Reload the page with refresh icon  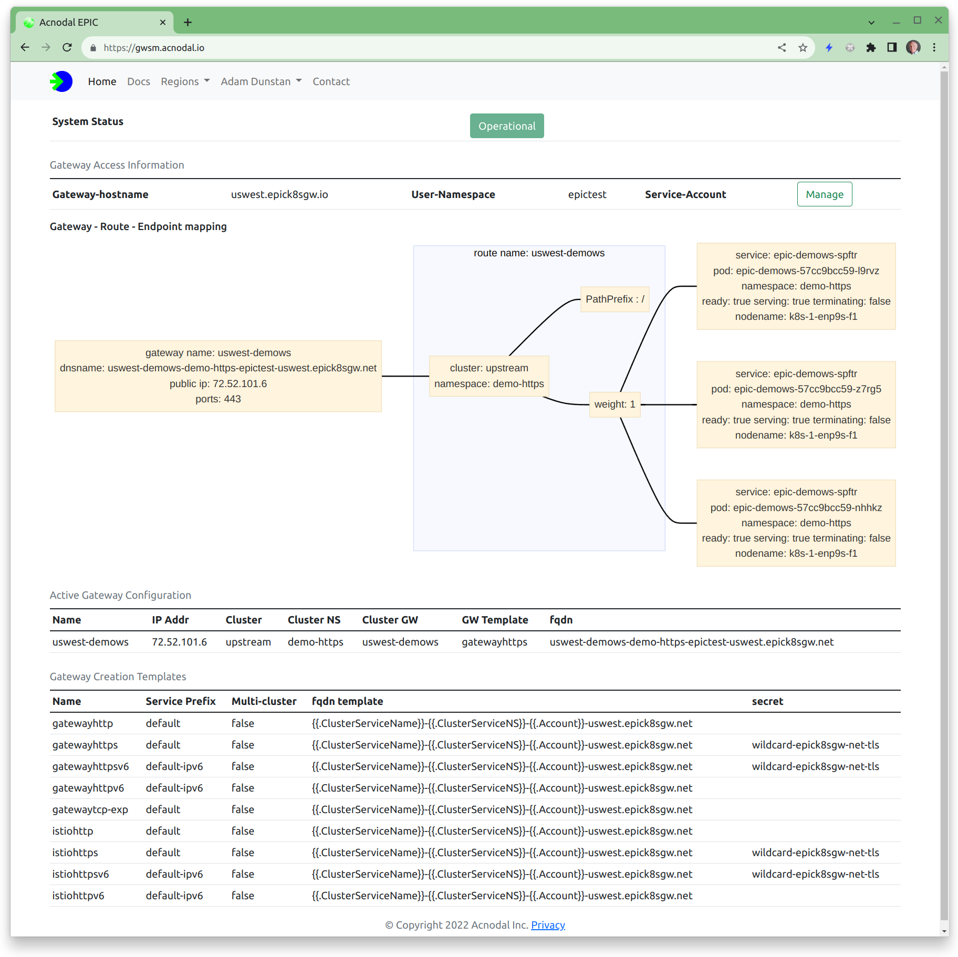click(x=67, y=47)
